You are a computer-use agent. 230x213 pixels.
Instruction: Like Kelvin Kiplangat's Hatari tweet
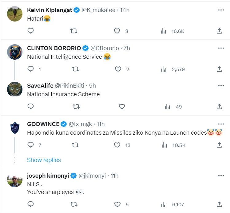[117, 31]
